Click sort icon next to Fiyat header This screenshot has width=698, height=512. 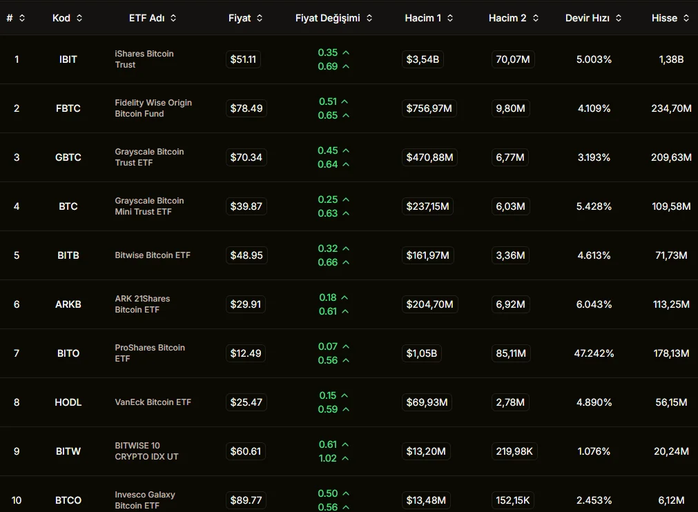click(x=260, y=18)
